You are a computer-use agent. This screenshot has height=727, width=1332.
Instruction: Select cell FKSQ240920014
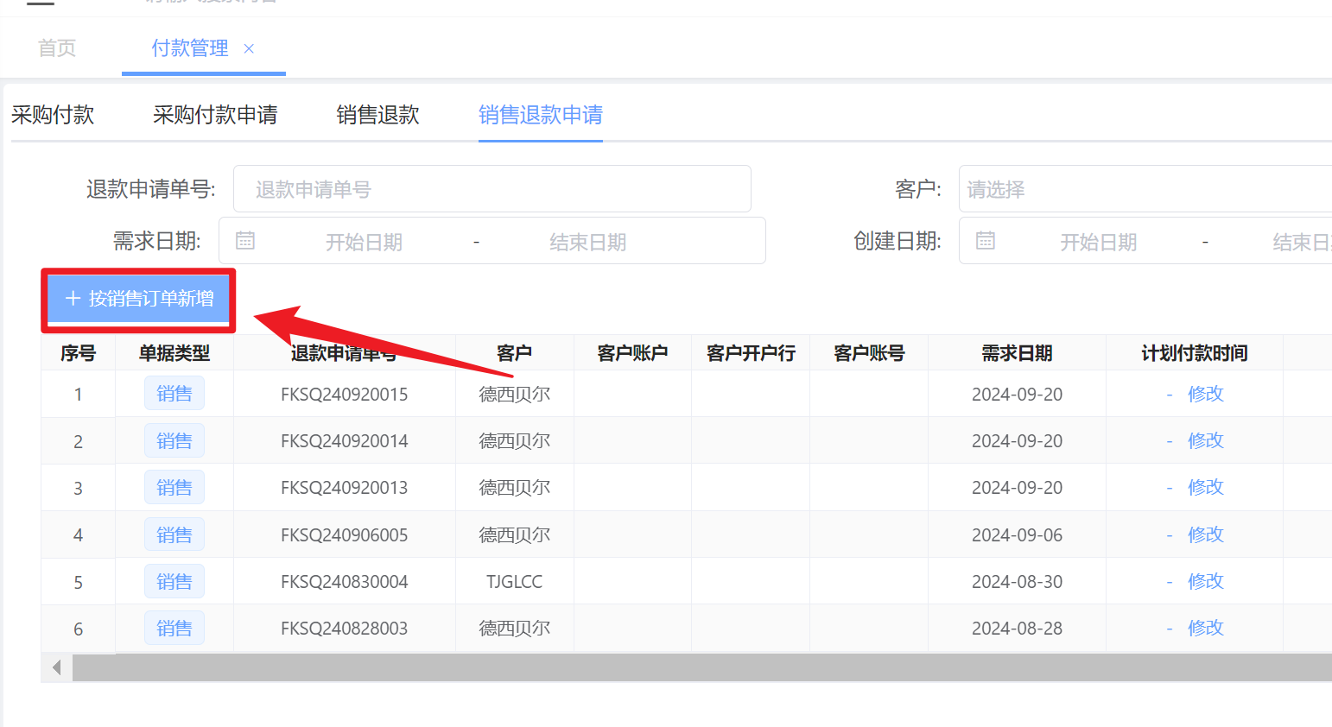pos(344,441)
